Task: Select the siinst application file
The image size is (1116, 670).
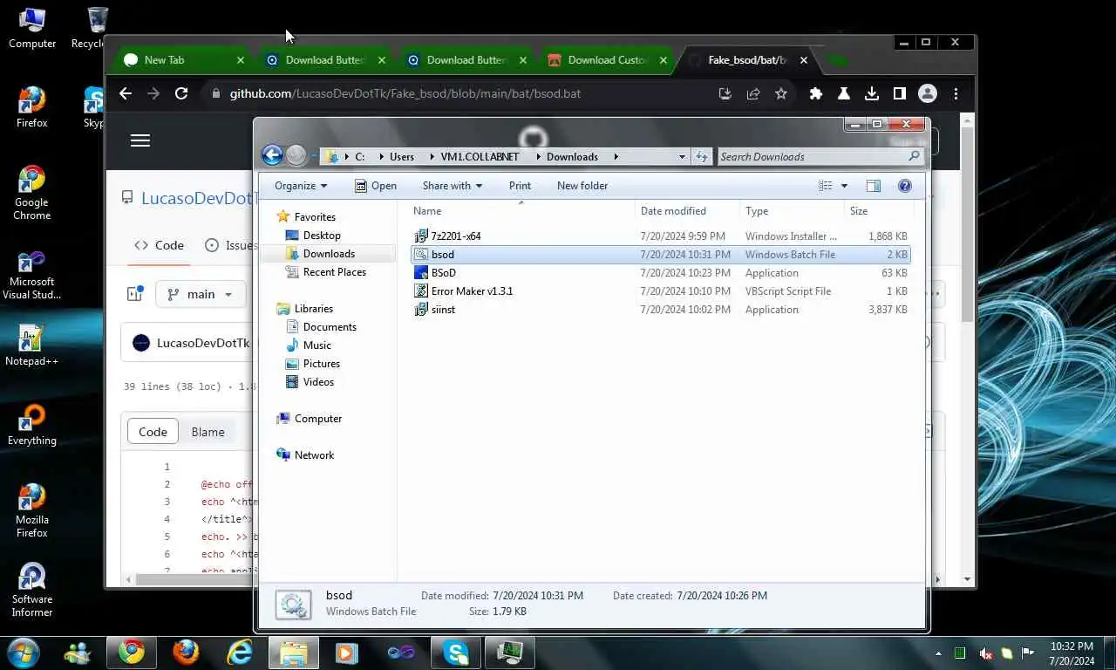Action: 660,310
